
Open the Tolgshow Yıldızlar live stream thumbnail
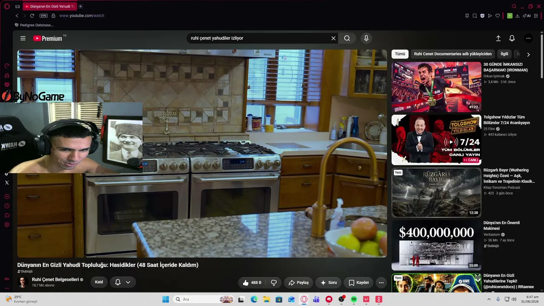pos(436,139)
